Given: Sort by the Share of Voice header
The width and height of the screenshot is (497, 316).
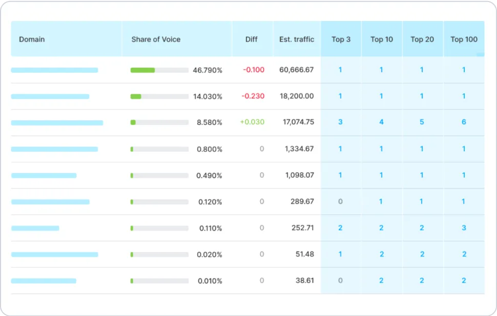Looking at the screenshot, I should coord(156,39).
